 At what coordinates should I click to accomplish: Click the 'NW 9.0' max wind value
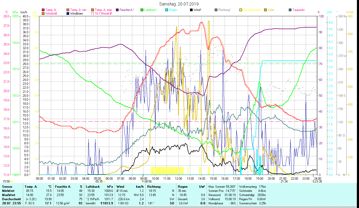coord(138,195)
